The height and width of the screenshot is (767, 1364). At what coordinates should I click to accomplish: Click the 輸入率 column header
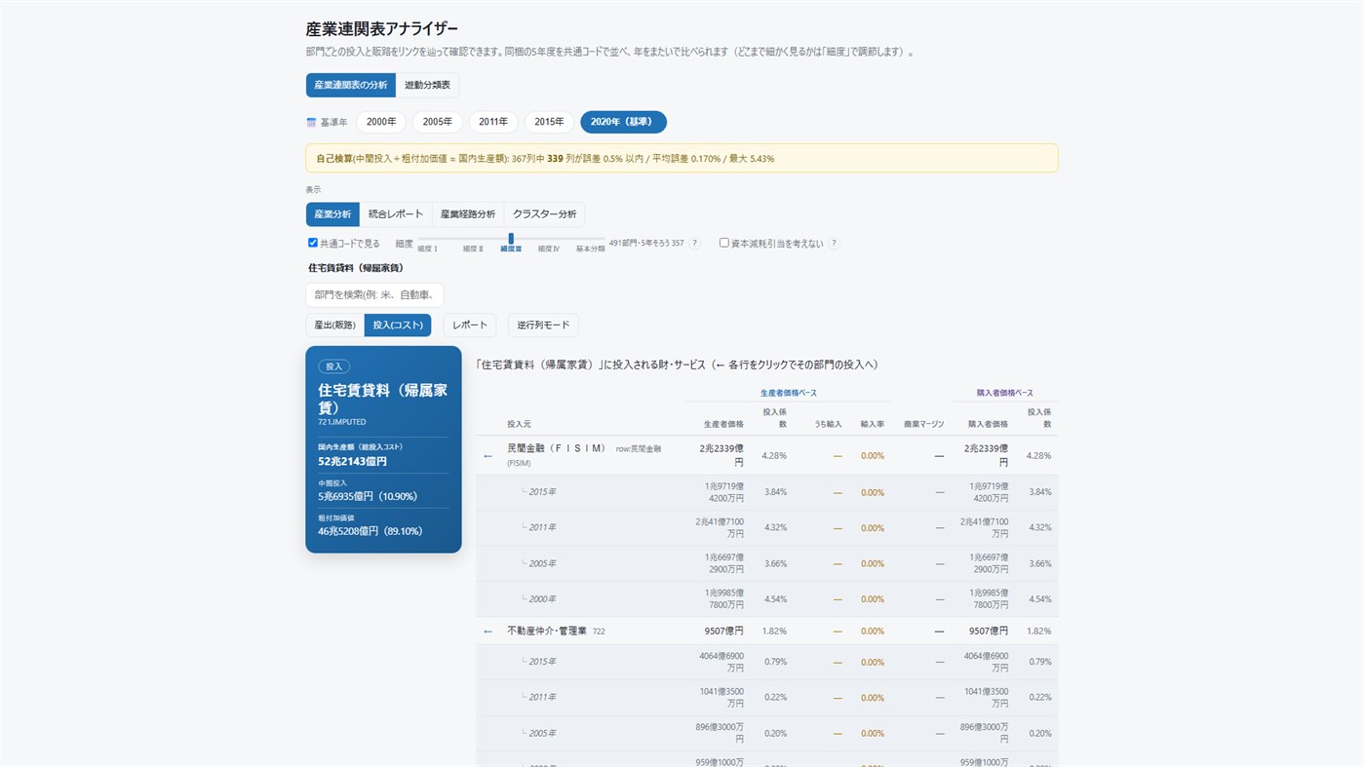pyautogui.click(x=872, y=424)
